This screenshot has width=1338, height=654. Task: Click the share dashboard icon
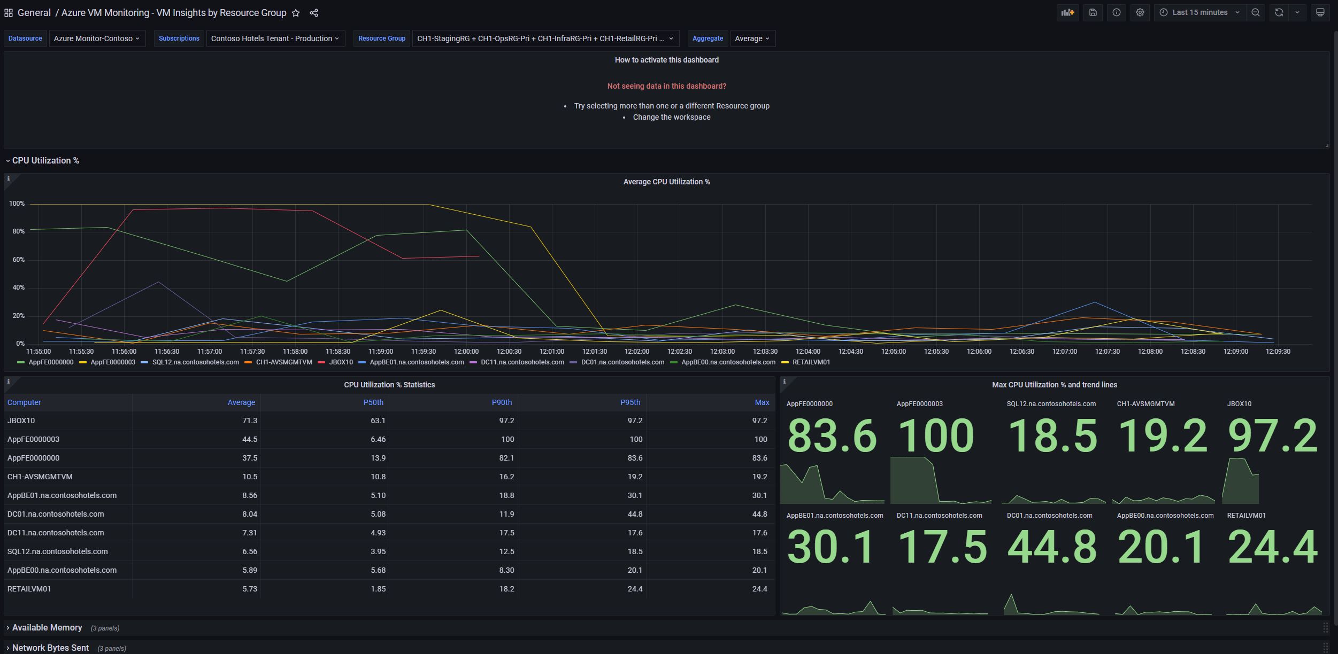314,13
